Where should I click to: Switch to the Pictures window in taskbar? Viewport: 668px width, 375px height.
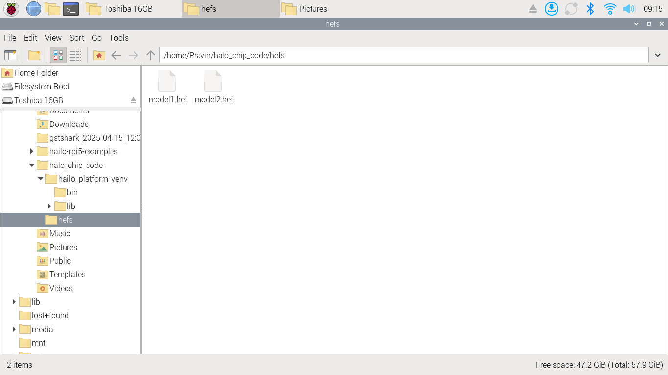click(305, 9)
